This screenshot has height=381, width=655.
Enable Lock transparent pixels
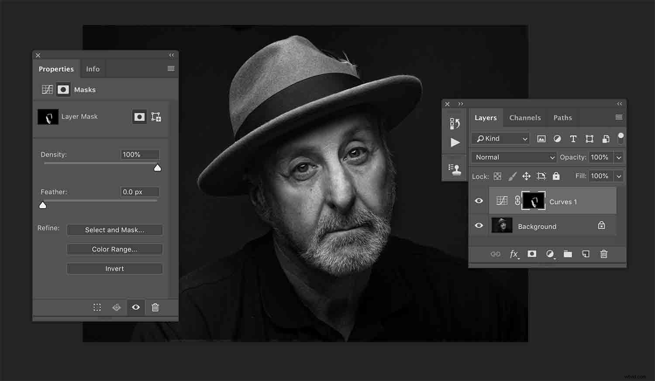[x=497, y=176]
